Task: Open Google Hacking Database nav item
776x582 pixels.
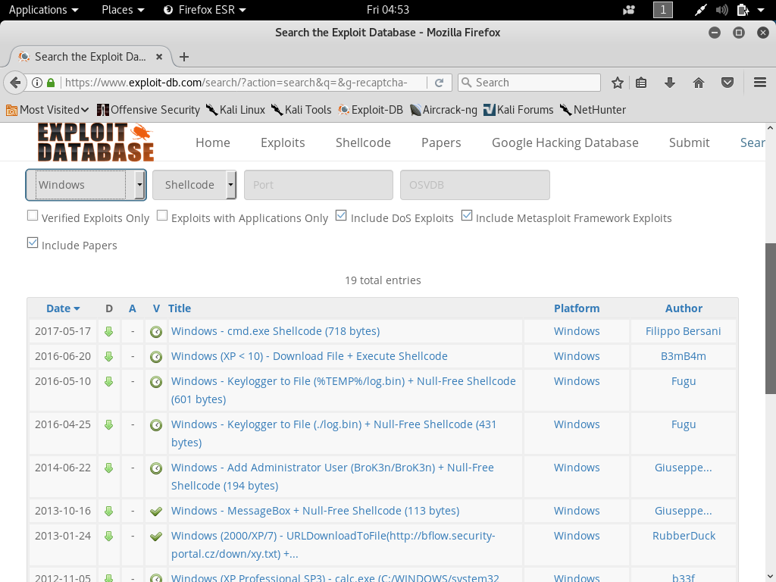Action: pos(565,142)
